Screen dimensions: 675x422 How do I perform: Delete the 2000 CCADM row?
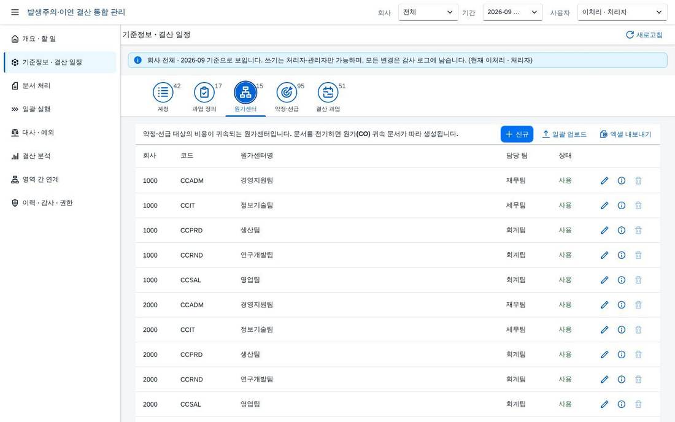click(638, 305)
